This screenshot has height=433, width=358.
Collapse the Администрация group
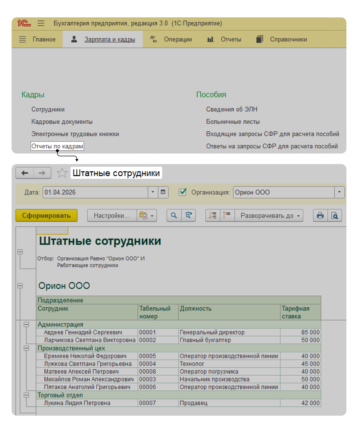coord(26,324)
